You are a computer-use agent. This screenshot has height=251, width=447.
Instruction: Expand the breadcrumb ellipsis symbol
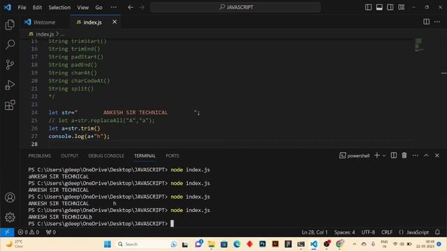click(62, 34)
